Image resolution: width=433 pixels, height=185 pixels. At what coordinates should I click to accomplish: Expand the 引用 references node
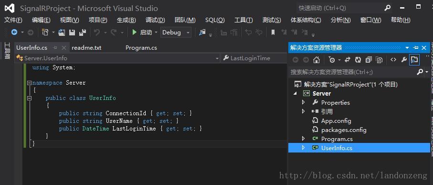pyautogui.click(x=304, y=112)
